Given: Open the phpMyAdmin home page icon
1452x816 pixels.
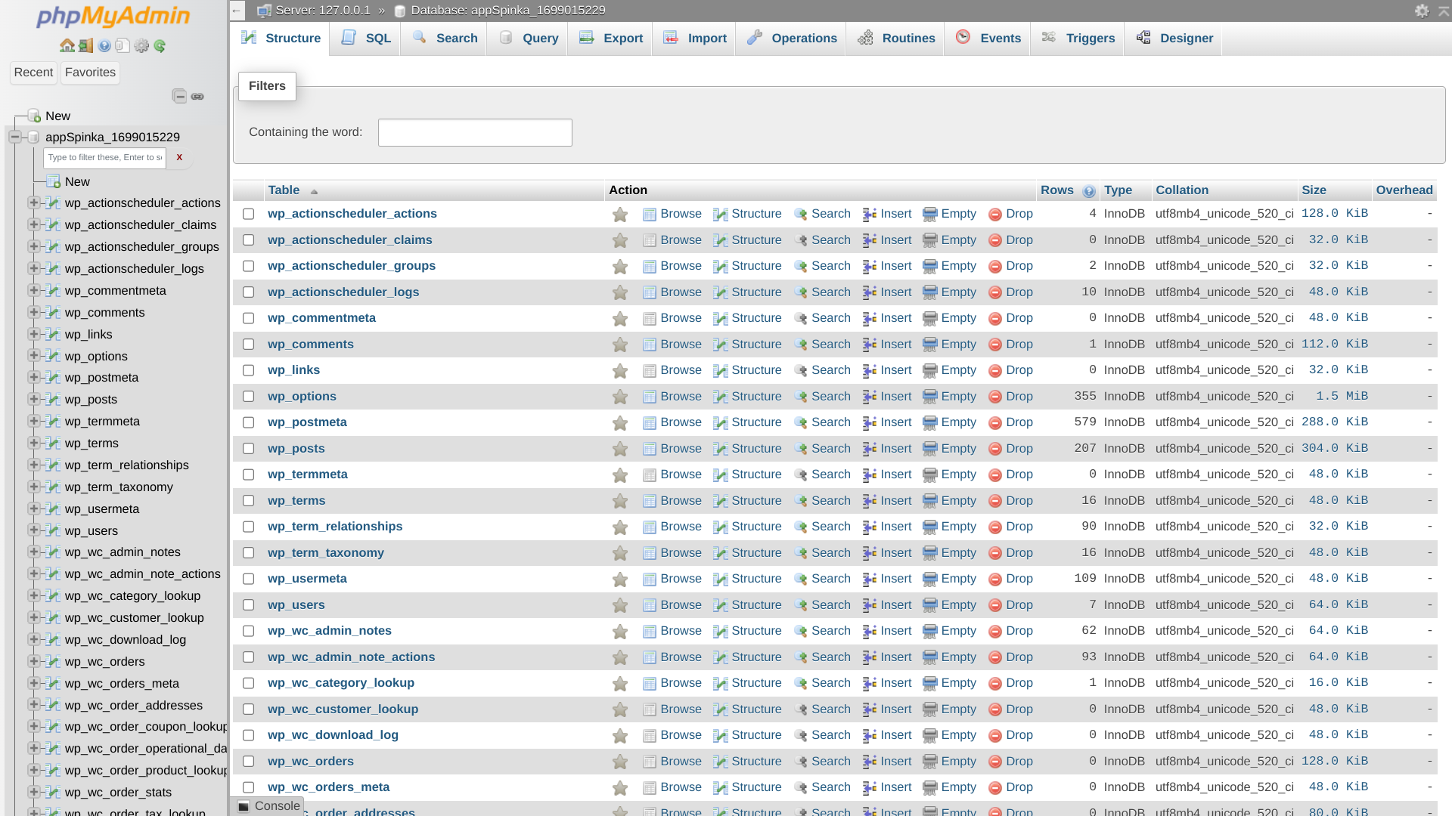Looking at the screenshot, I should point(67,45).
